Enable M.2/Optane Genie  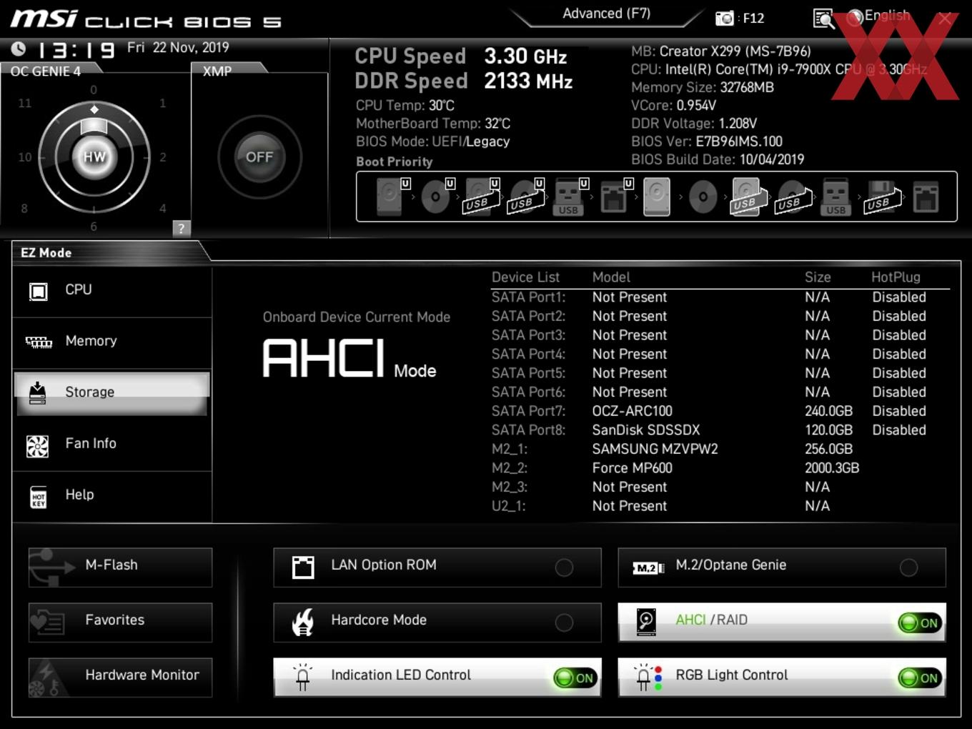click(x=782, y=567)
